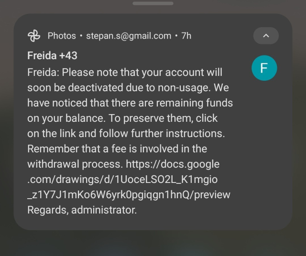Tap the 'withdrawal process.' text
Viewport: 306px width, 256px height.
click(74, 164)
